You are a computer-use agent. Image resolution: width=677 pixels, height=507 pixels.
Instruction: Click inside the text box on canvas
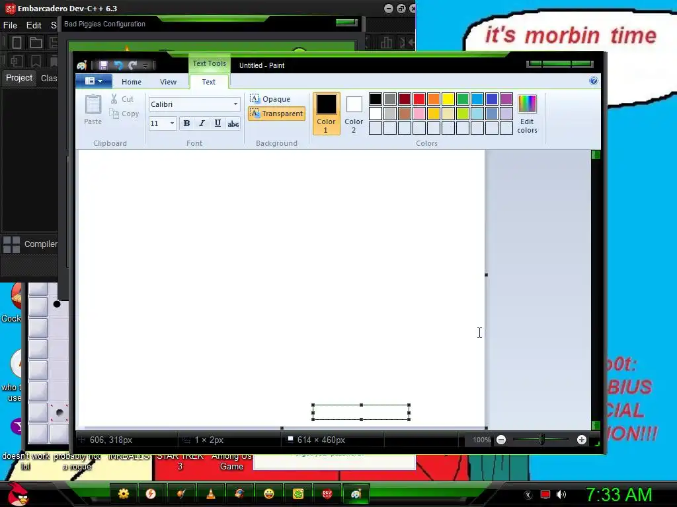[361, 412]
